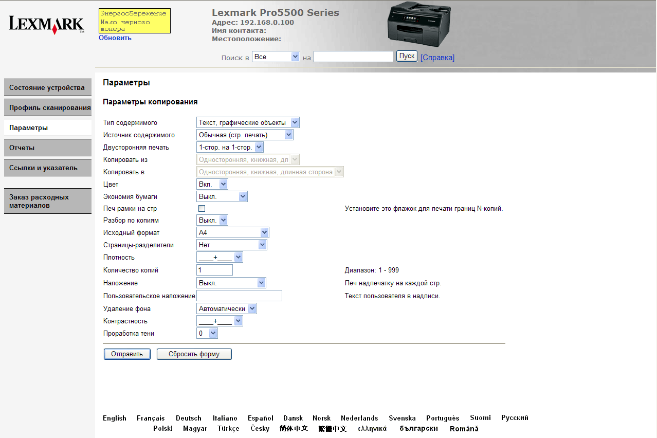The width and height of the screenshot is (657, 438).
Task: Open the Цвет dropdown
Action: [212, 184]
